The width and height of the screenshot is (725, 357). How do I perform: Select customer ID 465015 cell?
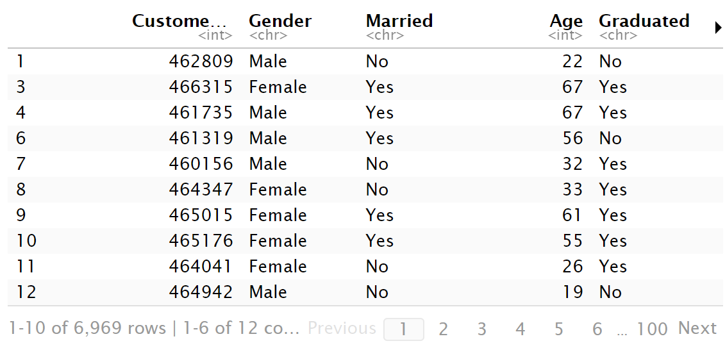click(x=201, y=215)
